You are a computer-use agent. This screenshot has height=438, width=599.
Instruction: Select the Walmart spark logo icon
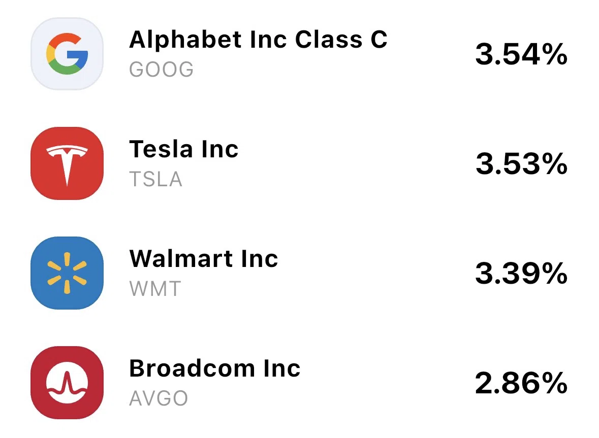tap(67, 273)
